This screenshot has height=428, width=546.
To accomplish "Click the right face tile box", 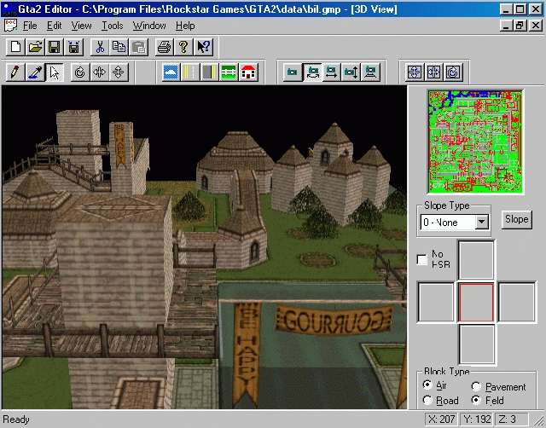I will coord(517,302).
